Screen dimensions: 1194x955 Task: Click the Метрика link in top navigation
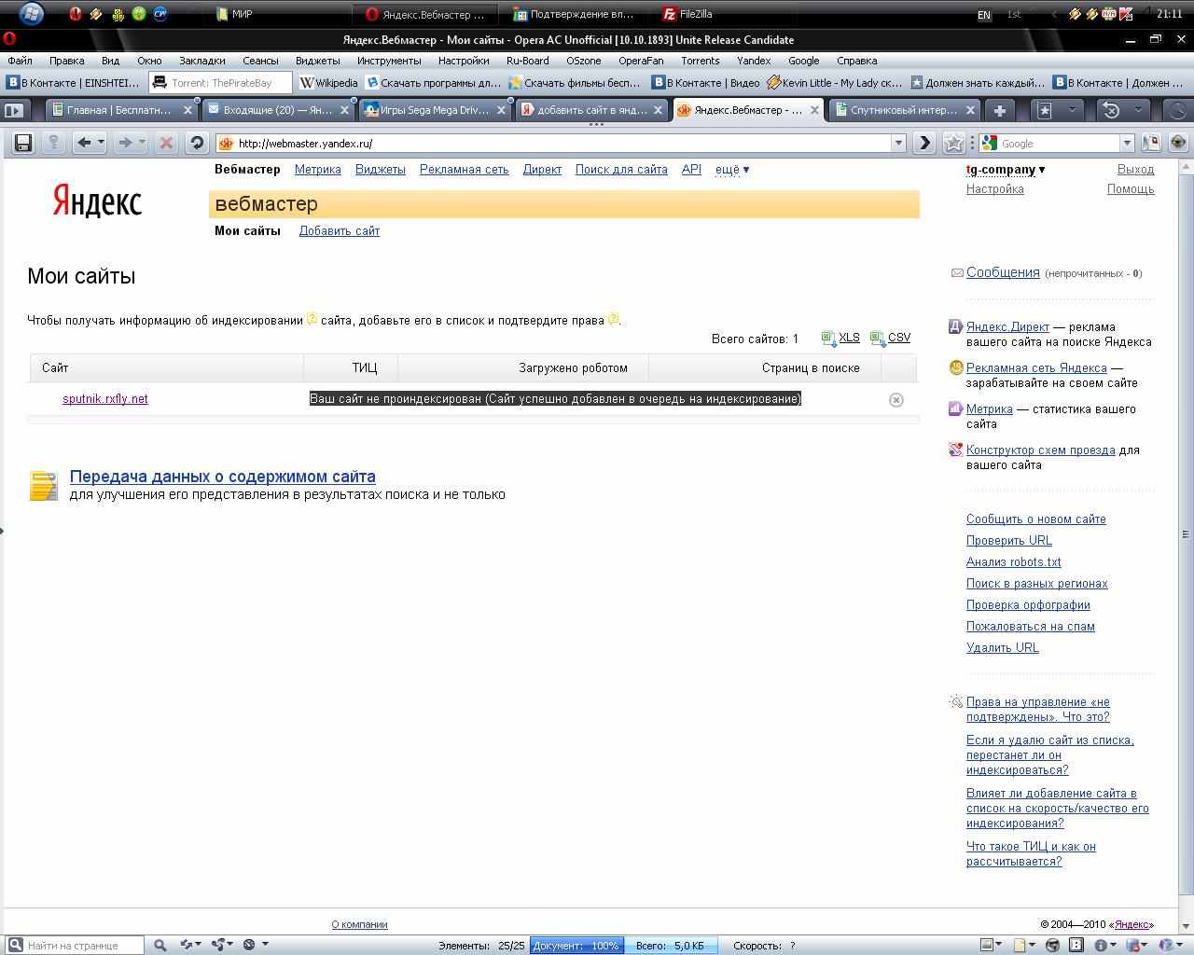(x=318, y=170)
